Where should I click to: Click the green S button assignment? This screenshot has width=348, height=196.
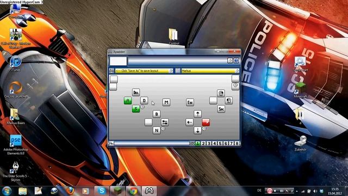click(x=136, y=109)
